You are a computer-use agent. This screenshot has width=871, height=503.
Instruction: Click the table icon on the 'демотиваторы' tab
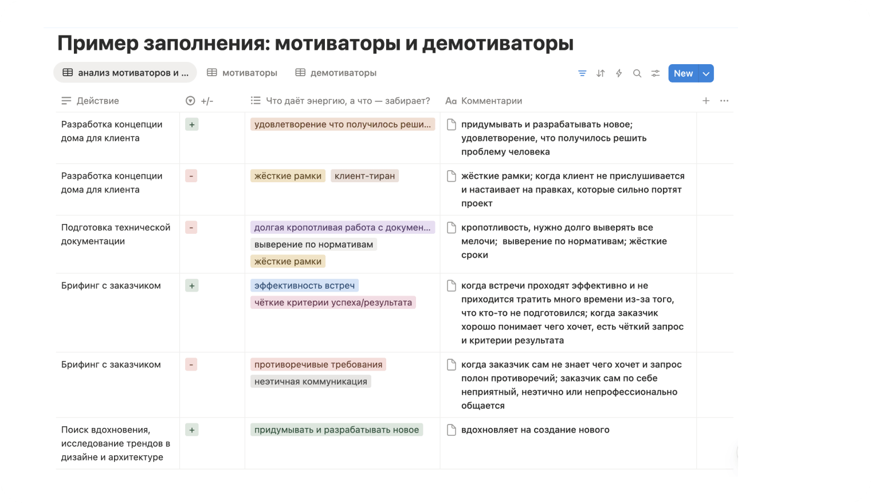tap(300, 73)
